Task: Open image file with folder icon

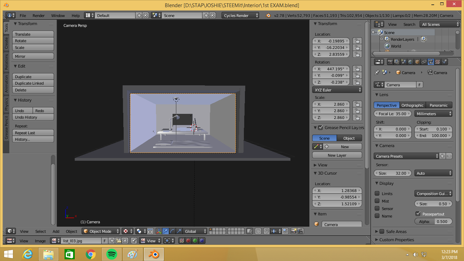Action: pyautogui.click(x=119, y=241)
